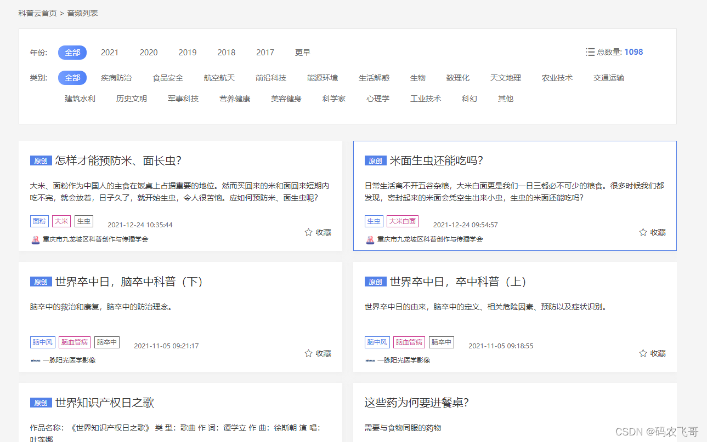Choose the 疾病防治 category
Image resolution: width=707 pixels, height=442 pixels.
point(116,78)
